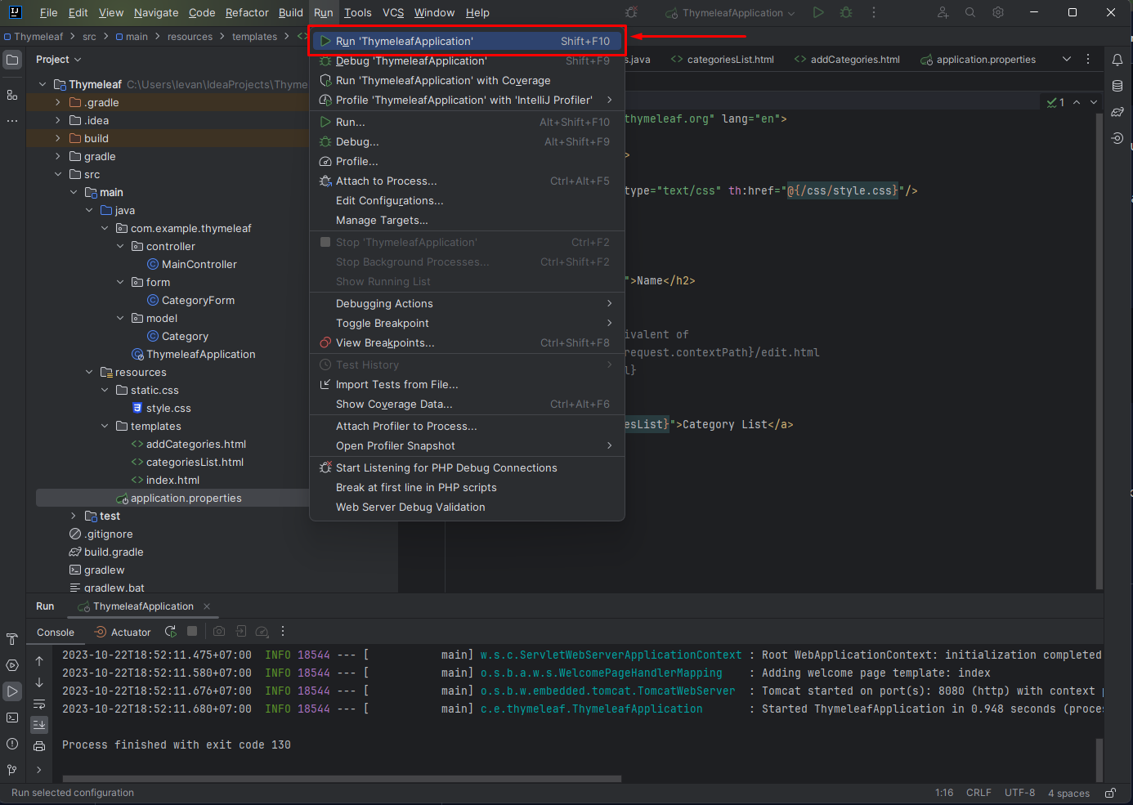Select View Breakpoints... menu entry

[467, 343]
